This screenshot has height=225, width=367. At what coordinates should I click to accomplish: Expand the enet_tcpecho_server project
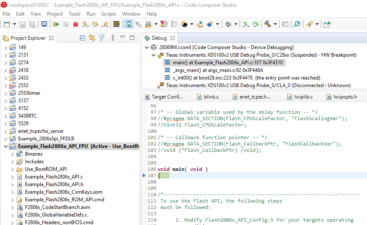[x=6, y=131]
